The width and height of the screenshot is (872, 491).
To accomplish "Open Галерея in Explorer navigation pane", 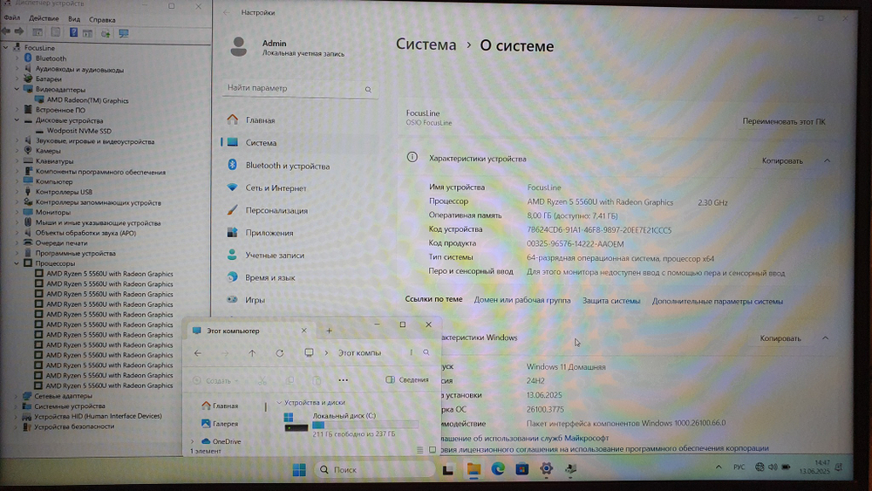I will 220,424.
